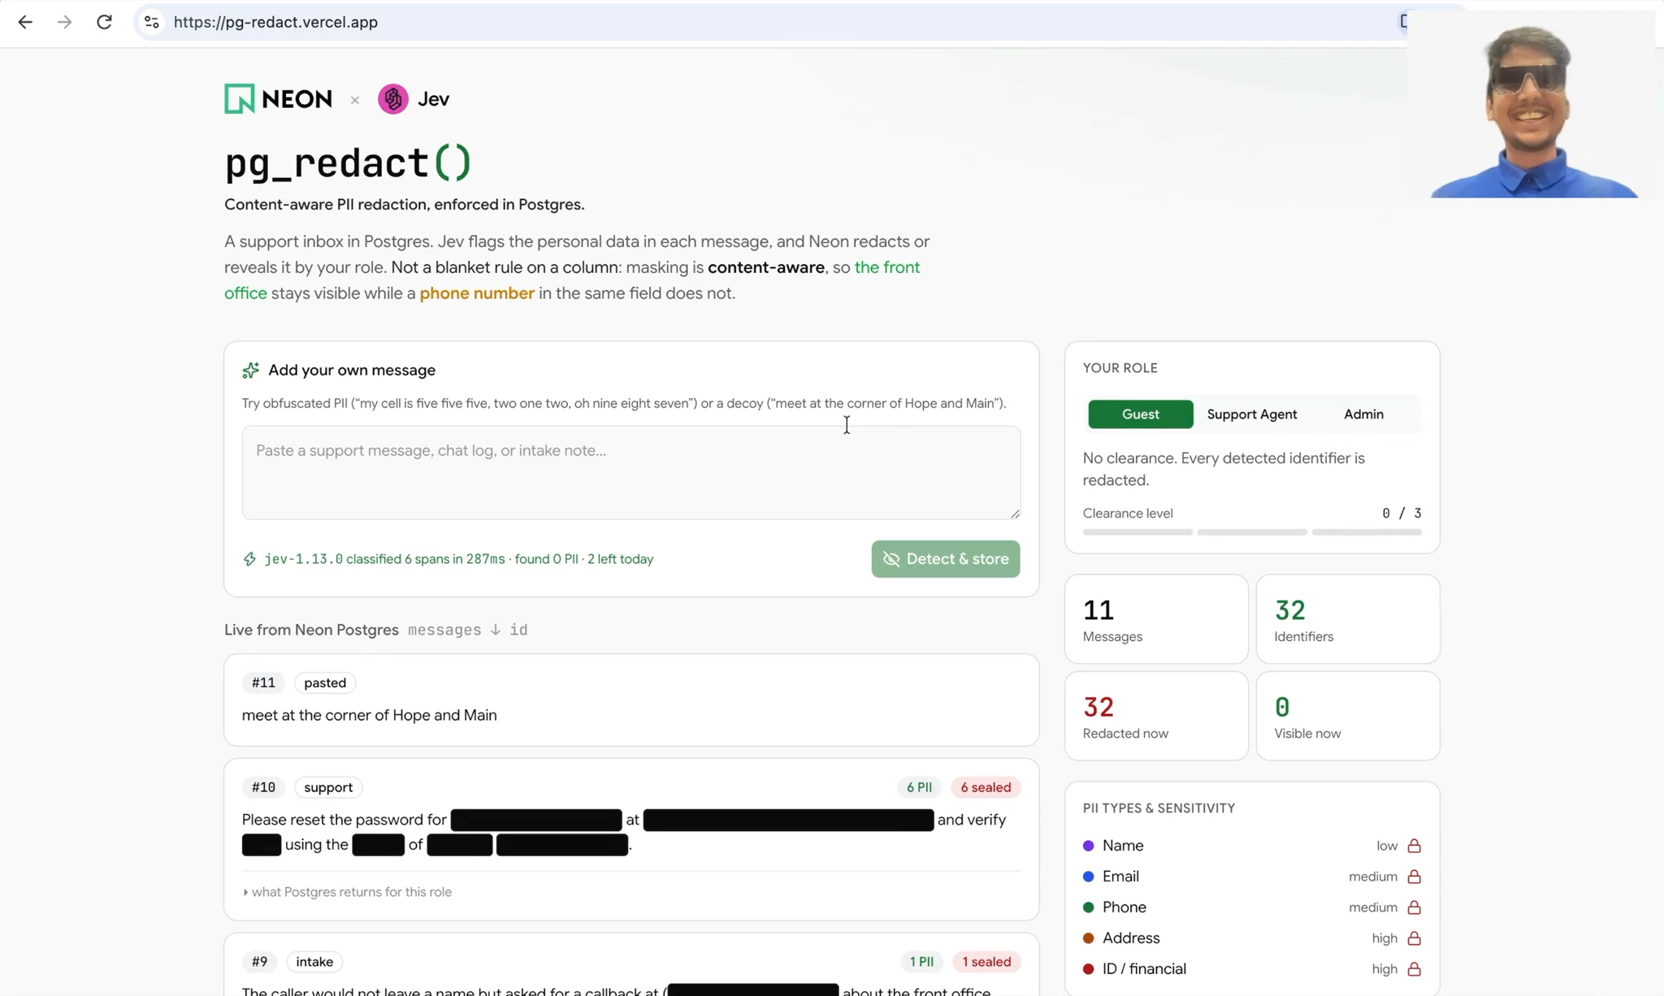
Task: Click the '1 sealed' badge on message #9
Action: point(986,962)
